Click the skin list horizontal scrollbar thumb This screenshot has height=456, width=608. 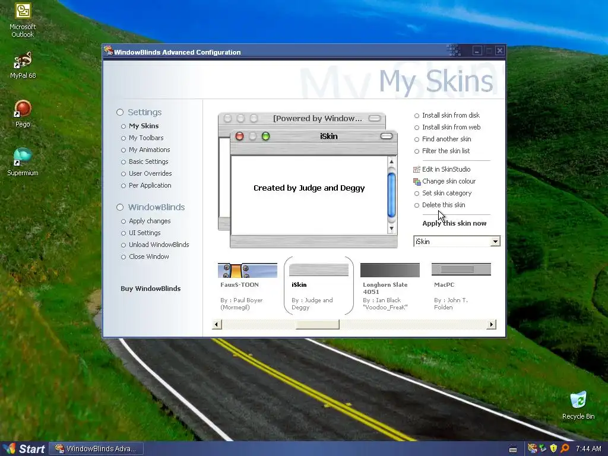point(317,324)
